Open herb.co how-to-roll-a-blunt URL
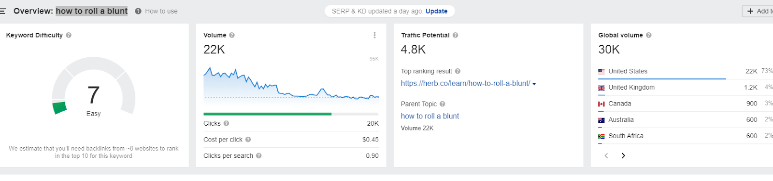The width and height of the screenshot is (773, 181). pyautogui.click(x=465, y=83)
